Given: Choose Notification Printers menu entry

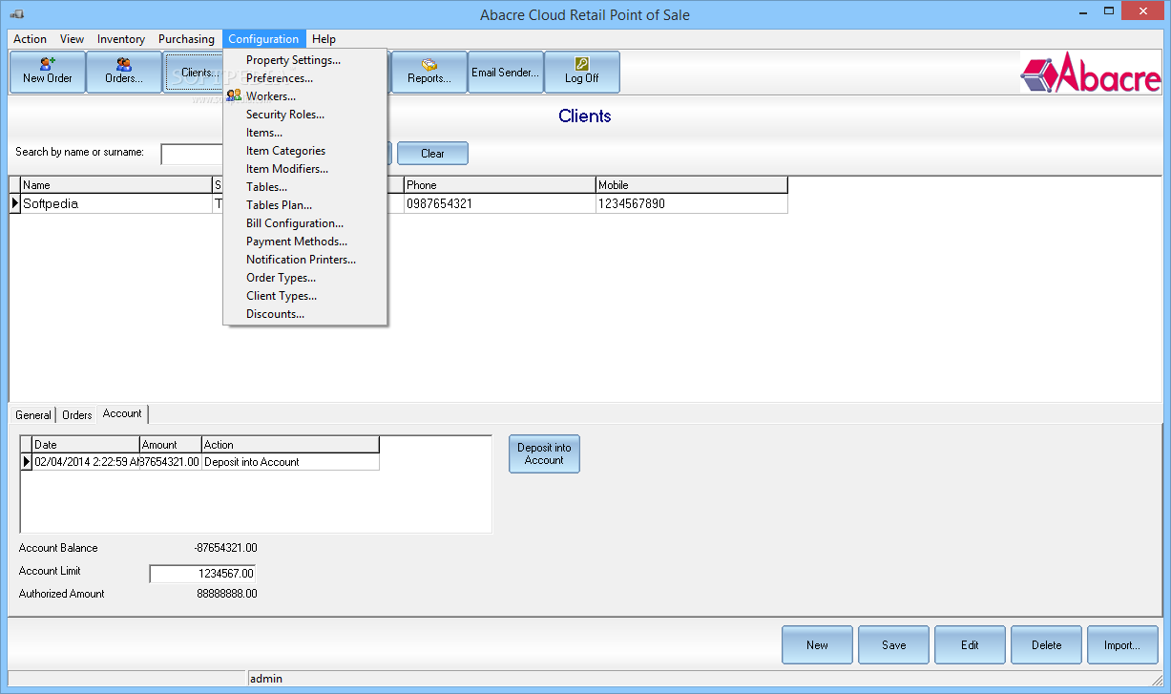Looking at the screenshot, I should pyautogui.click(x=305, y=260).
